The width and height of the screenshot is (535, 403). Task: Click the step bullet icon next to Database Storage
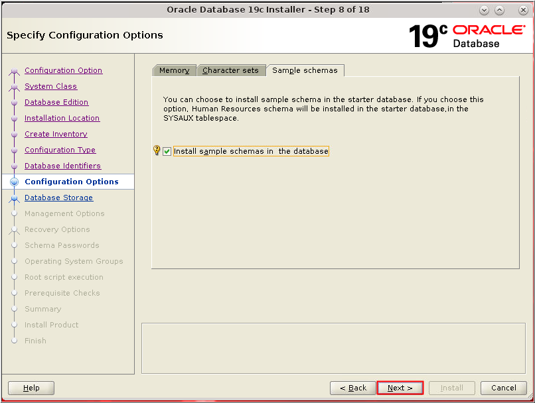pyautogui.click(x=13, y=198)
